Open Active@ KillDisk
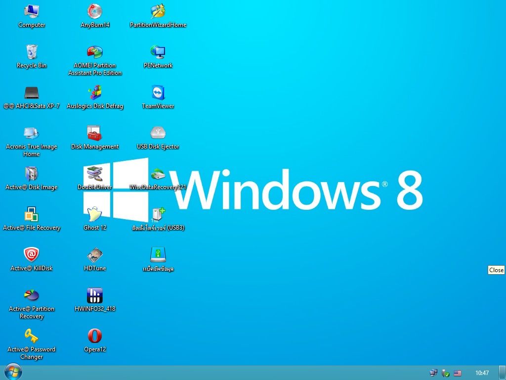 tap(31, 254)
